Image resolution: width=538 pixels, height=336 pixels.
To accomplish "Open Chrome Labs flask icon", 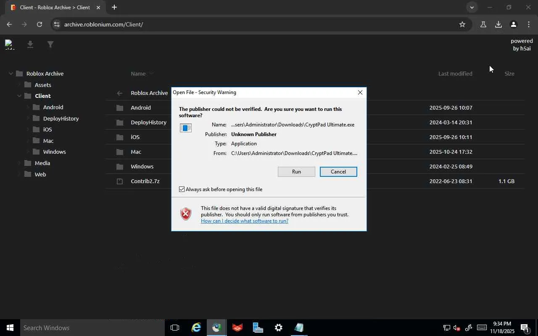I will point(483,24).
